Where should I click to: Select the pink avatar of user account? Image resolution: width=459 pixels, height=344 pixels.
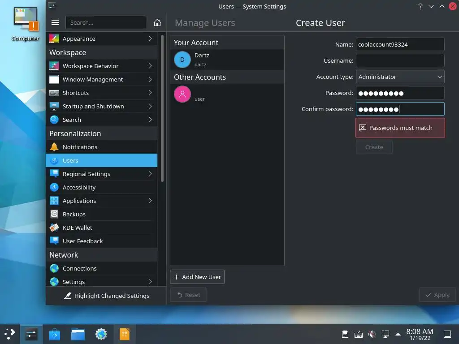[x=182, y=94]
